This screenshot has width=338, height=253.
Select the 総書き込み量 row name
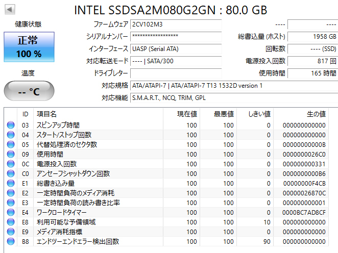pos(56,183)
